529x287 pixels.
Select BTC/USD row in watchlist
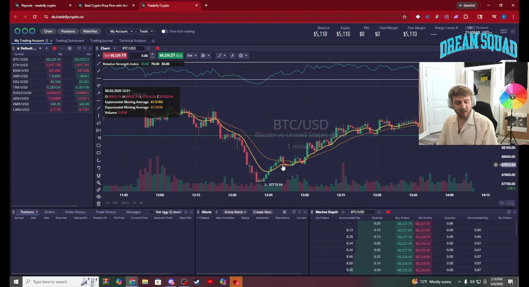[52, 59]
